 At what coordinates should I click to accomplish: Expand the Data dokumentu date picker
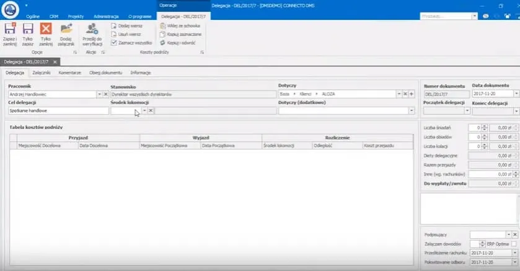coord(516,94)
